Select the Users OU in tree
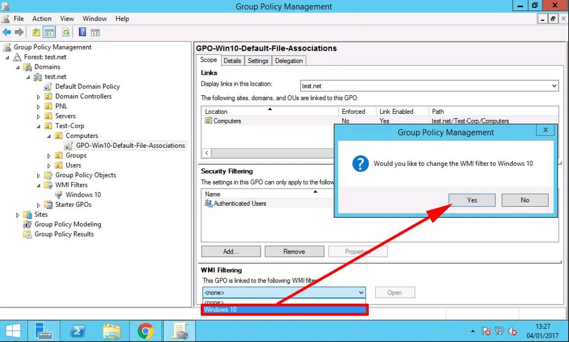This screenshot has width=569, height=342. 73,165
